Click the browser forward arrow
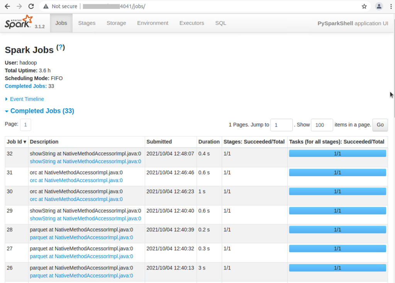395x283 pixels. pyautogui.click(x=19, y=7)
